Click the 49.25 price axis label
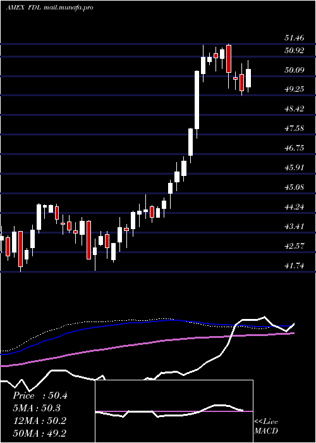This screenshot has height=443, width=316. coord(295,89)
